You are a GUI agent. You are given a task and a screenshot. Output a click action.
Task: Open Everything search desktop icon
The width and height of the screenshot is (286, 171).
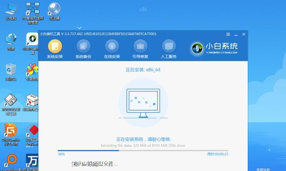click(x=11, y=163)
